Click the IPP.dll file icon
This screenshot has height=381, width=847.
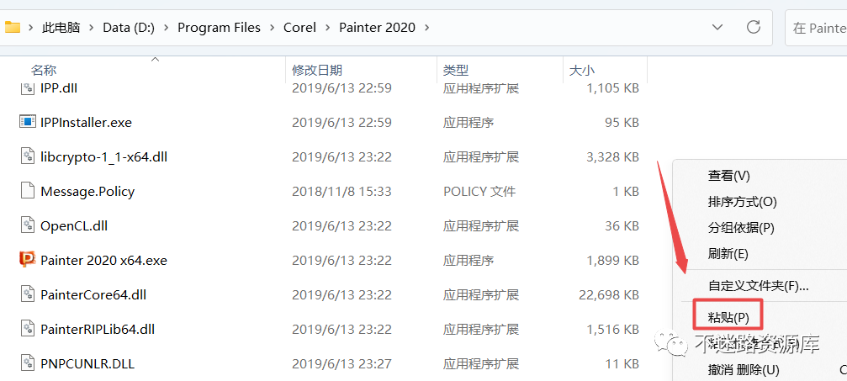coord(27,87)
